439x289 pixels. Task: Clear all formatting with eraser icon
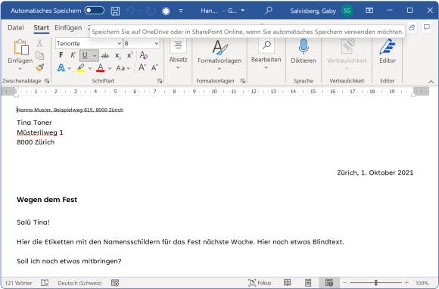point(144,55)
